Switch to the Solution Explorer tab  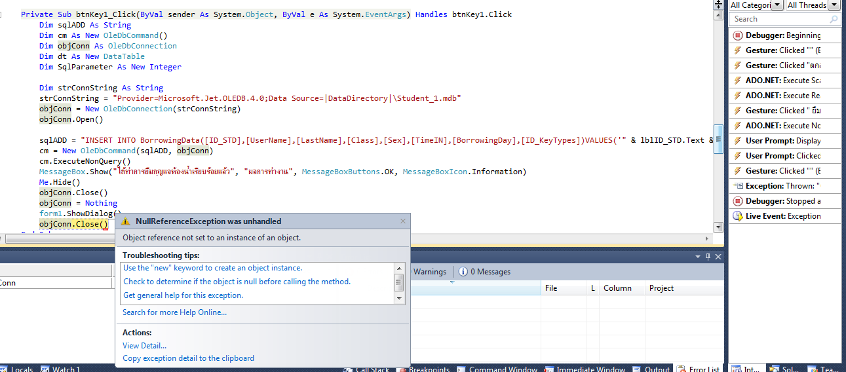pyautogui.click(x=783, y=369)
